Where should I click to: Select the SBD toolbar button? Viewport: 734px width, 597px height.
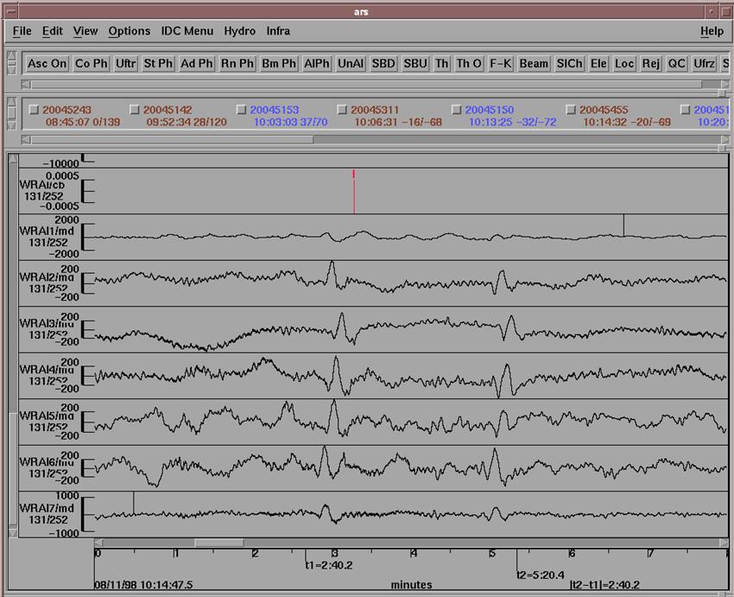pos(383,63)
